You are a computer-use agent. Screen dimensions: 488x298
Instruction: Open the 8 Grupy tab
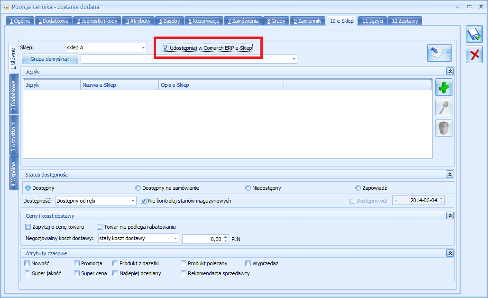[x=276, y=21]
